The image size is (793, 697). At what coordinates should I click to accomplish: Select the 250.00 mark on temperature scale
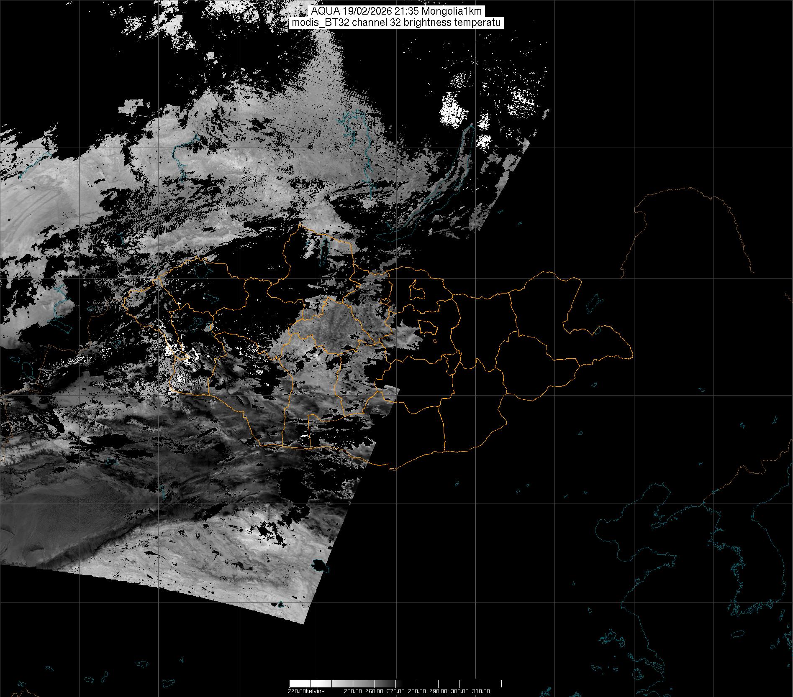(353, 691)
